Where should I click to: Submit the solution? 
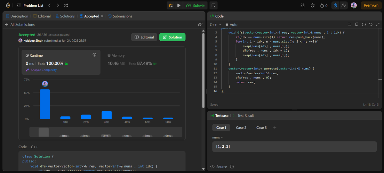[x=195, y=5]
